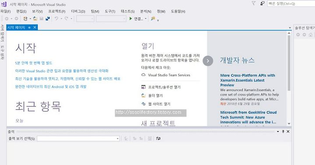Open the 프로젝트(P) menu
The height and width of the screenshot is (165, 315).
[x=56, y=11]
